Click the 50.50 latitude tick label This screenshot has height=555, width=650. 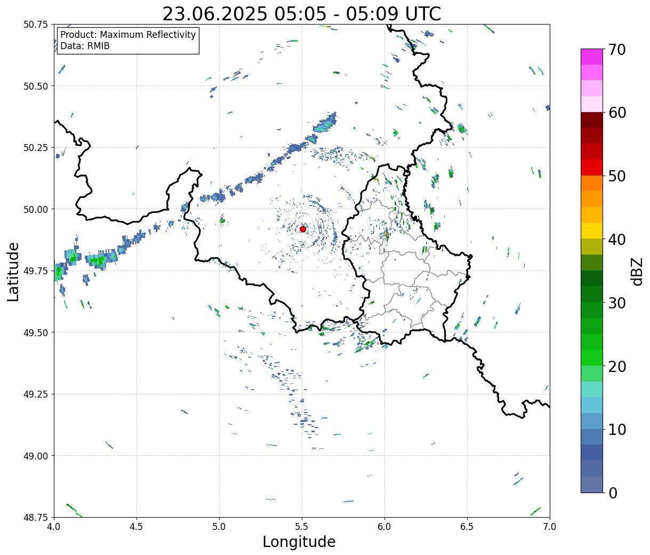coord(36,86)
